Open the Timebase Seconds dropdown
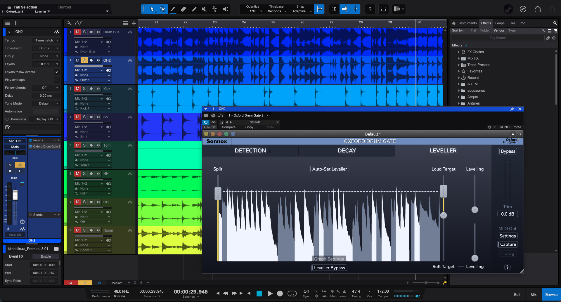This screenshot has width=561, height=302. coord(277,11)
